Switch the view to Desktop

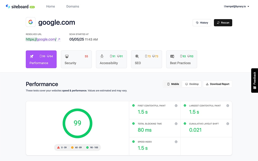click(x=192, y=84)
